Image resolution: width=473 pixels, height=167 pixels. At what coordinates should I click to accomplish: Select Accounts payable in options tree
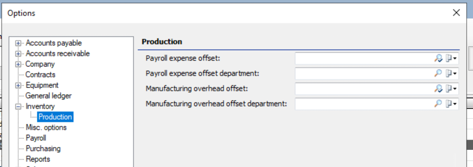(x=54, y=43)
